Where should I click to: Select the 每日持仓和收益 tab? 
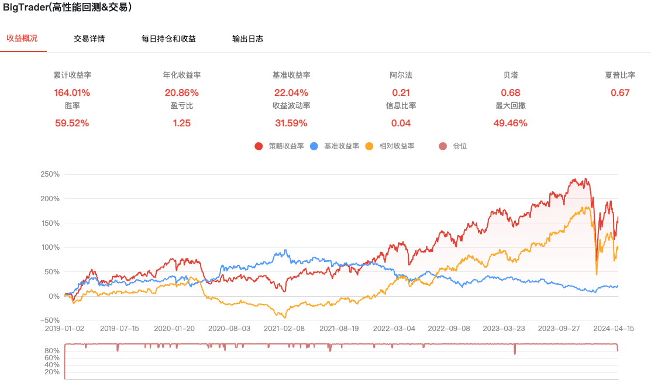(168, 39)
